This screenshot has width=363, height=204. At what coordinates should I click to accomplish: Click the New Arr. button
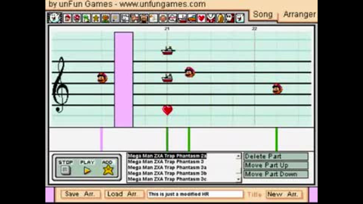(284, 194)
